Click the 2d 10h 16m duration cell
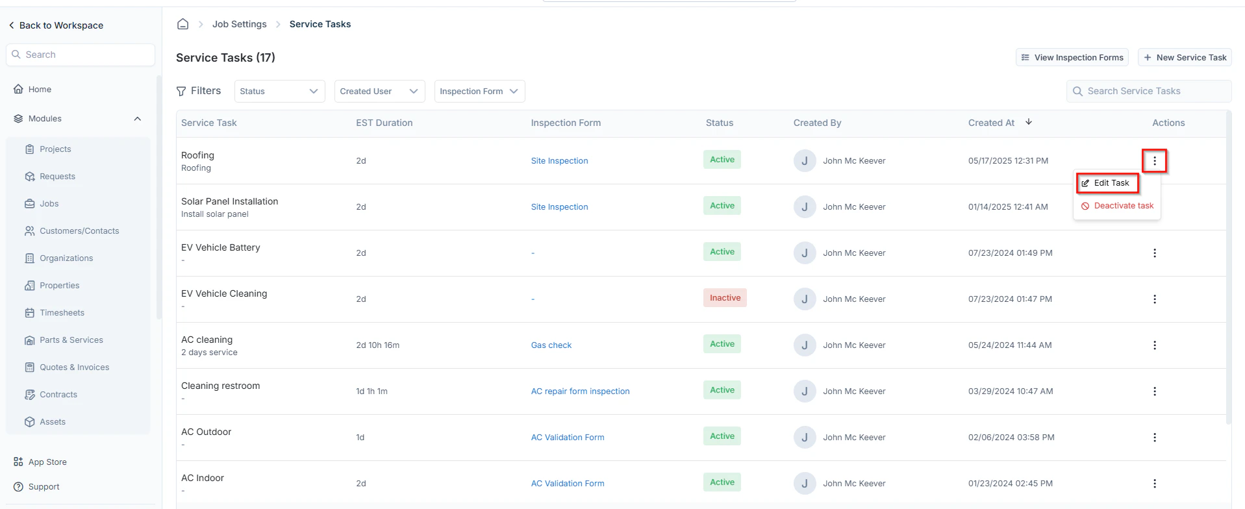 tap(377, 345)
